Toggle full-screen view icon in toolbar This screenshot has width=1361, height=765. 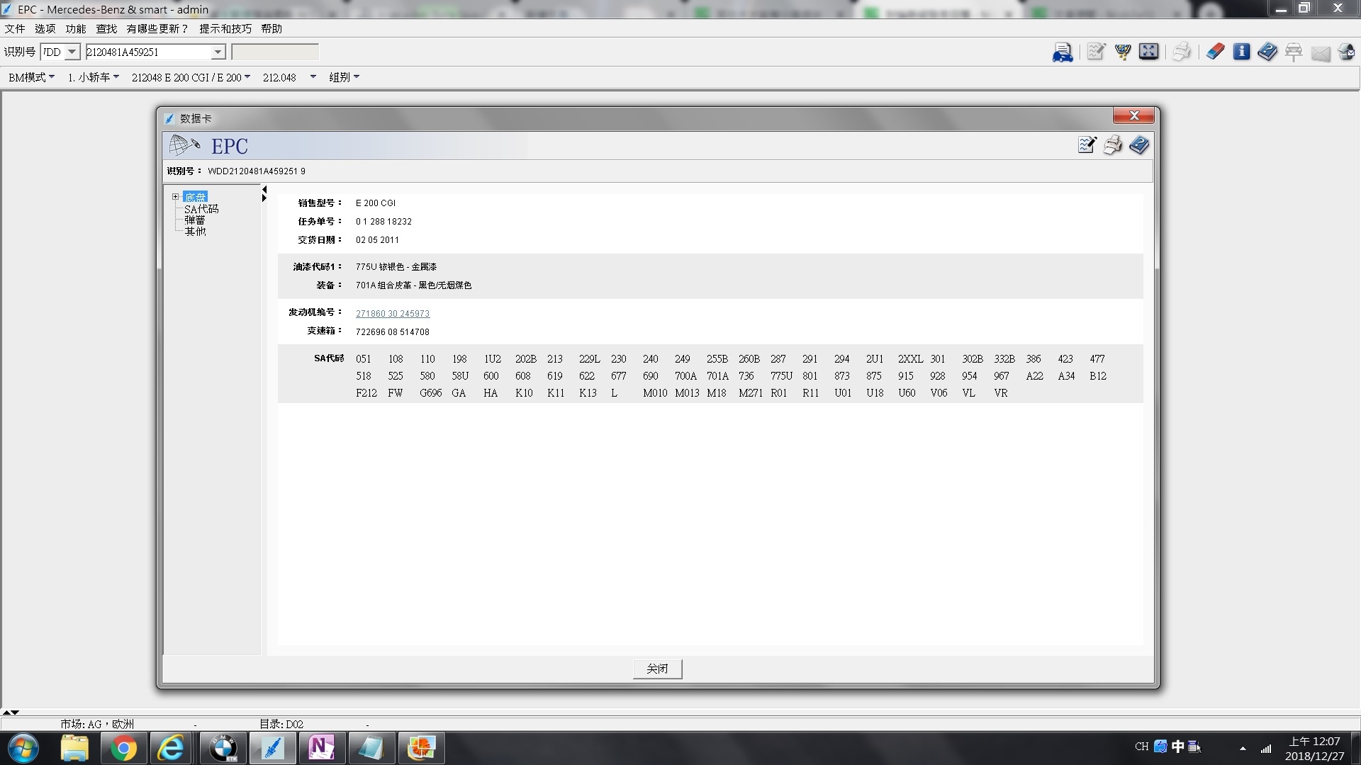pyautogui.click(x=1149, y=51)
